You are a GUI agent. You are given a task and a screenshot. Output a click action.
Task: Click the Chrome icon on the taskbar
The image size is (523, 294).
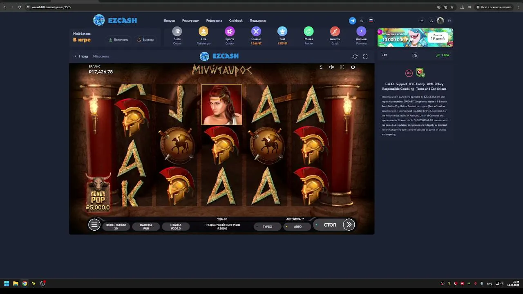[x=25, y=283]
